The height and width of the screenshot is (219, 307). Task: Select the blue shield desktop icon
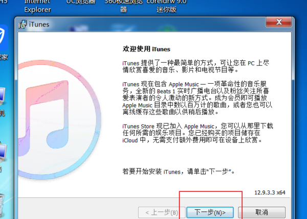[x=4, y=38]
